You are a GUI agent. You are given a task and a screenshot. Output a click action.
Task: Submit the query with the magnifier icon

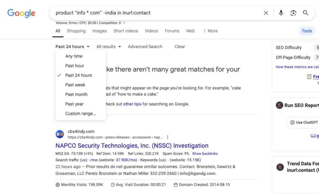(306, 13)
